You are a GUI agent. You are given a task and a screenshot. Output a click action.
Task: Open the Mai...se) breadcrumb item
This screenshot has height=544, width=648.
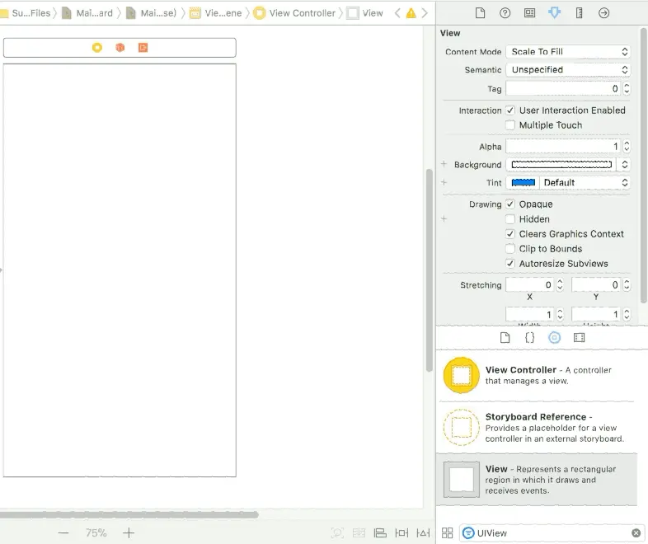point(151,13)
